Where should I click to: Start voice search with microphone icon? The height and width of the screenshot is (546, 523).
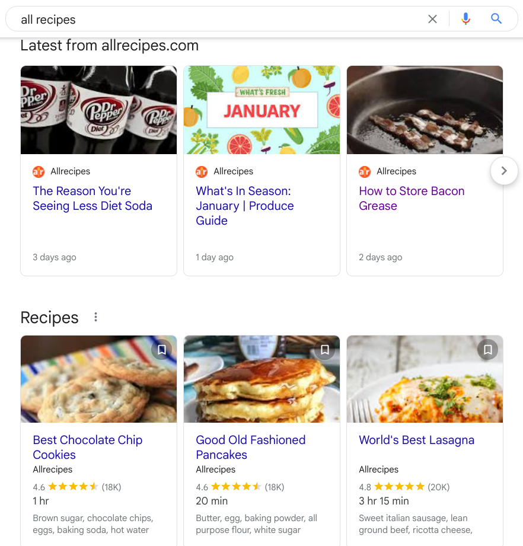(465, 19)
